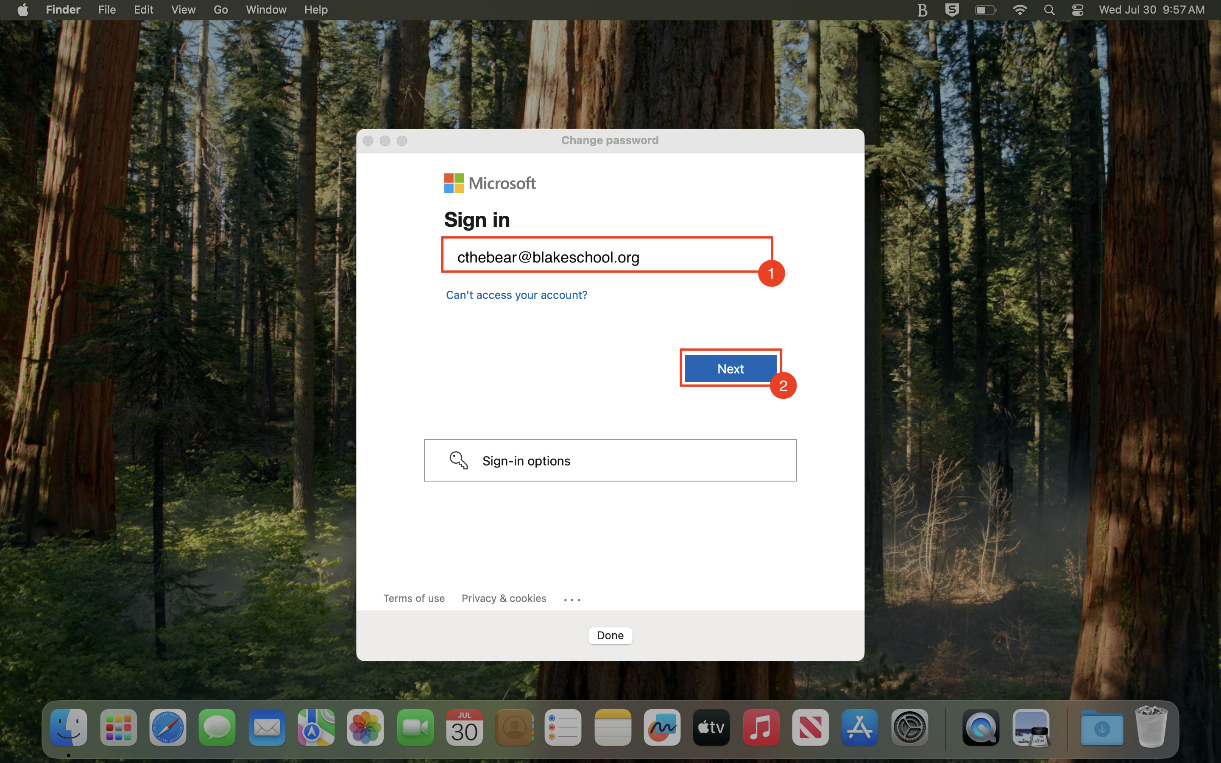1221x763 pixels.
Task: Open Maps app in dock
Action: click(316, 727)
